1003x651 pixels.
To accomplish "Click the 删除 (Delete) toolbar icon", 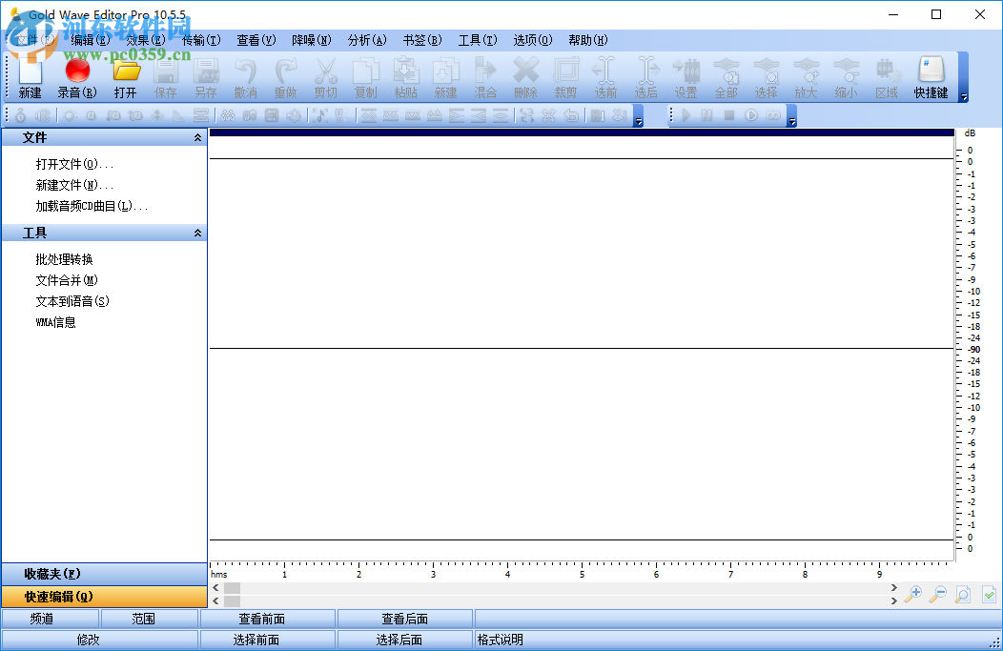I will coord(525,76).
